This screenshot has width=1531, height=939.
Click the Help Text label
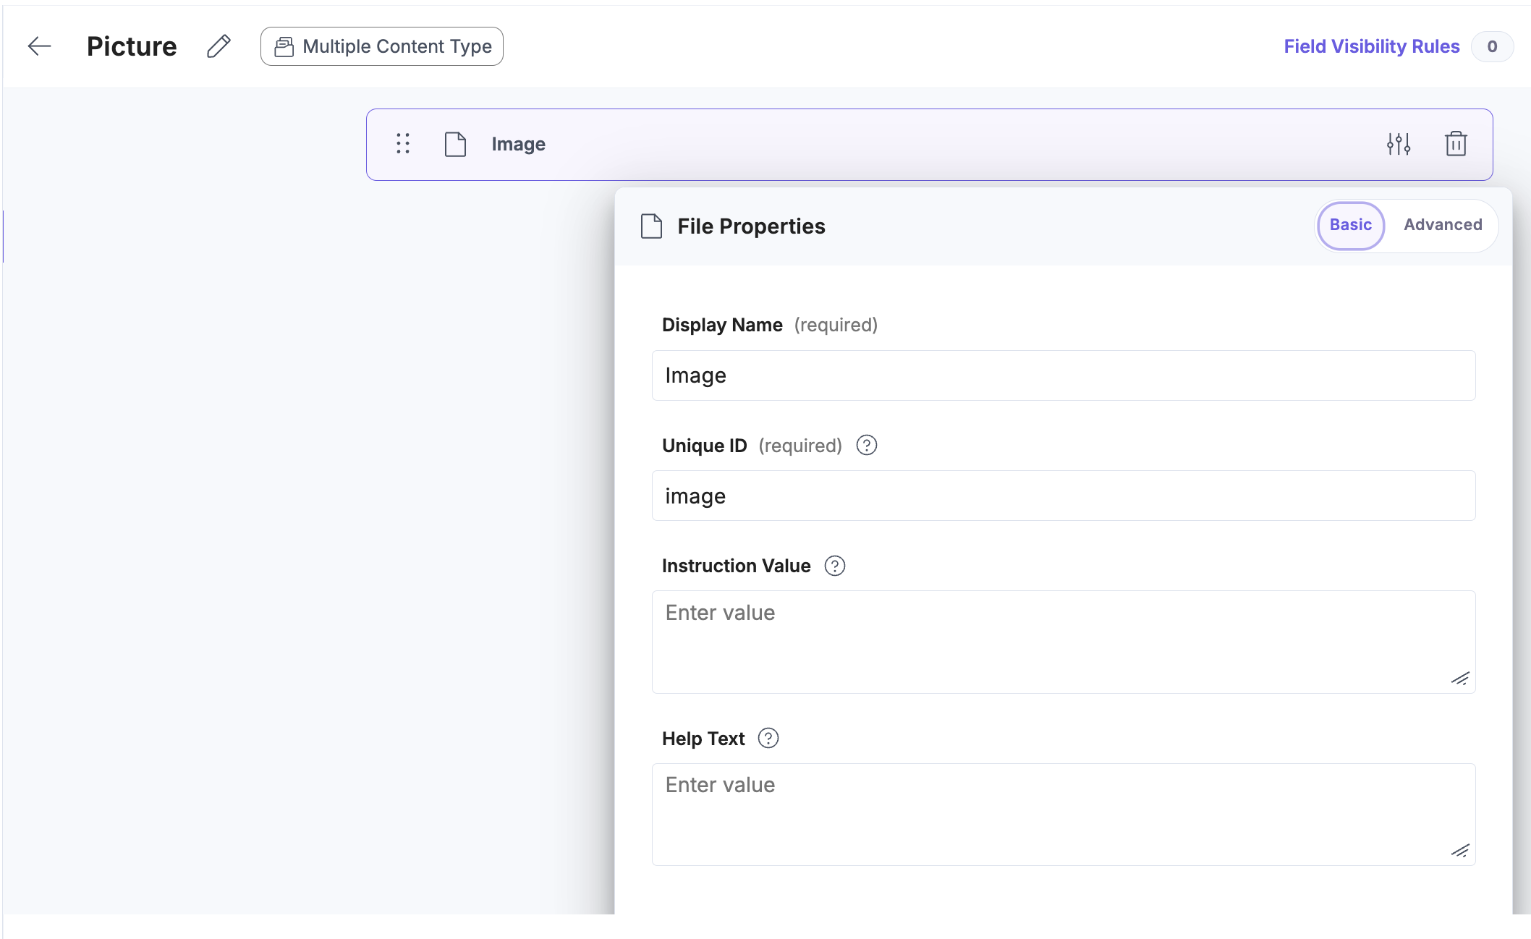pos(703,739)
